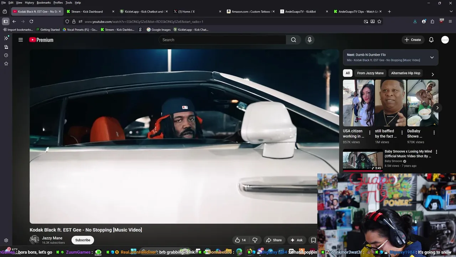Show more filter chips with right arrow
456x257 pixels.
(x=432, y=74)
